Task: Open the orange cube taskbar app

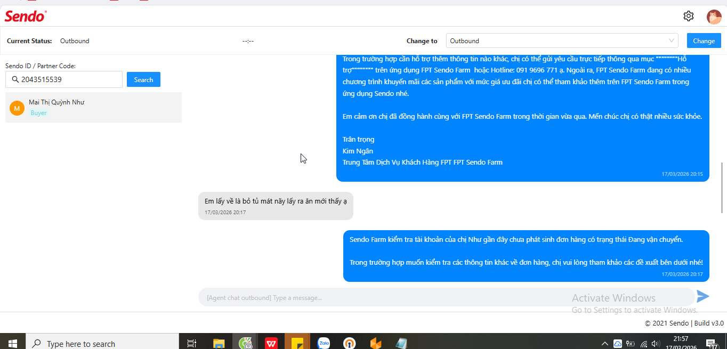Action: (376, 344)
